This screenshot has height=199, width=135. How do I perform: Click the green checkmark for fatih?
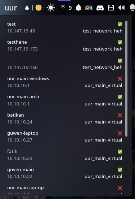click(x=120, y=152)
